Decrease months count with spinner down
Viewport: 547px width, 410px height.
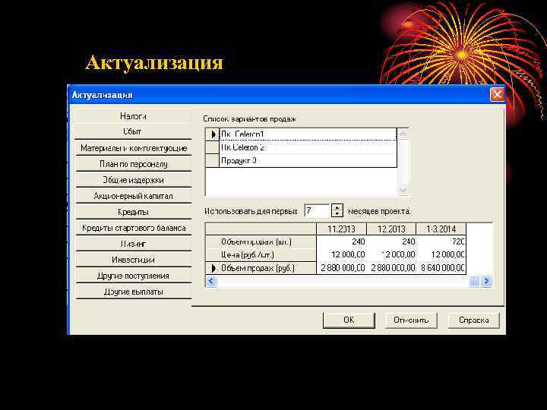[337, 213]
